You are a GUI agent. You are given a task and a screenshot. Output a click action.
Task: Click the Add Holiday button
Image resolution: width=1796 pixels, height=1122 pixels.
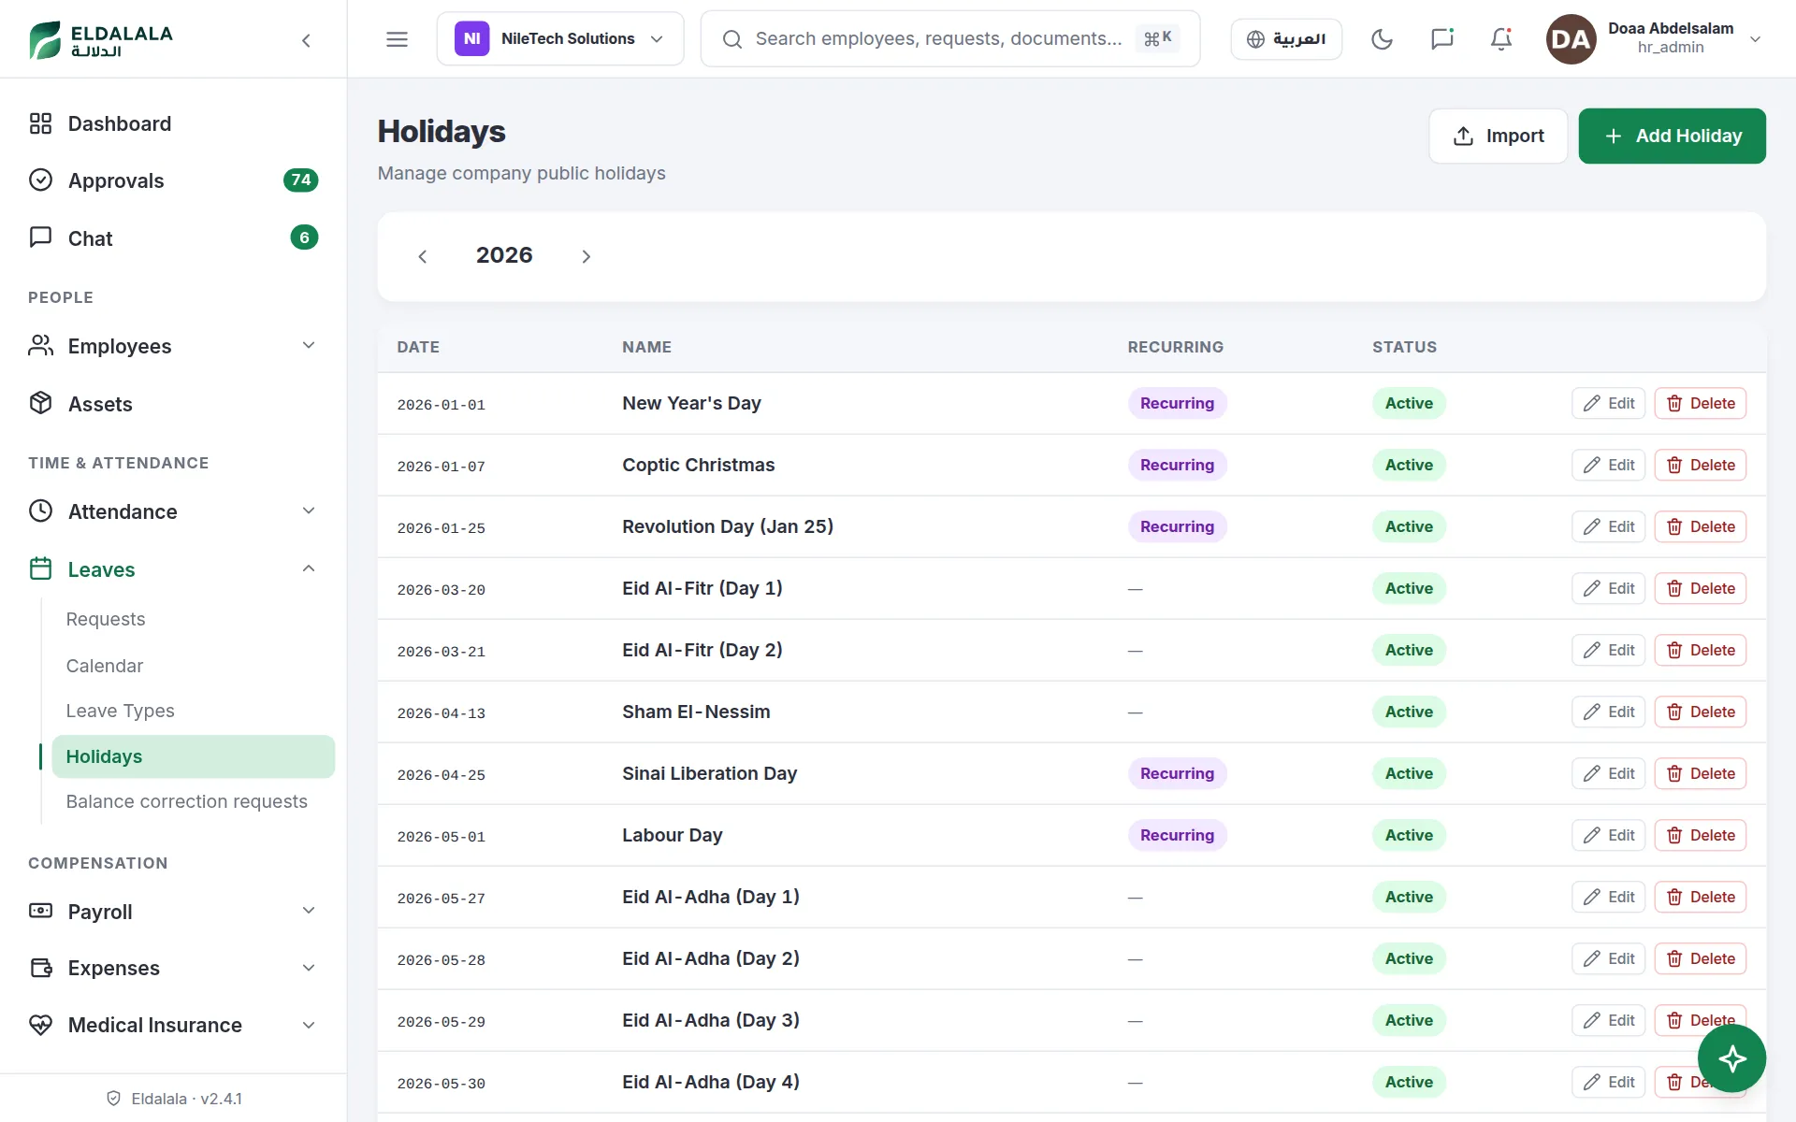[1672, 136]
